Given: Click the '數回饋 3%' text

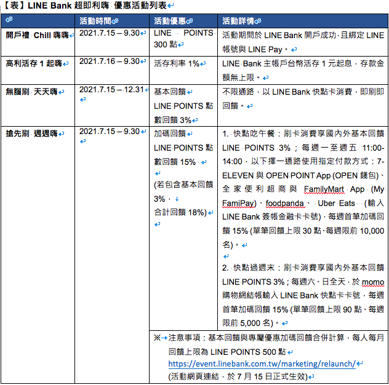Looking at the screenshot, I should coord(172,120).
